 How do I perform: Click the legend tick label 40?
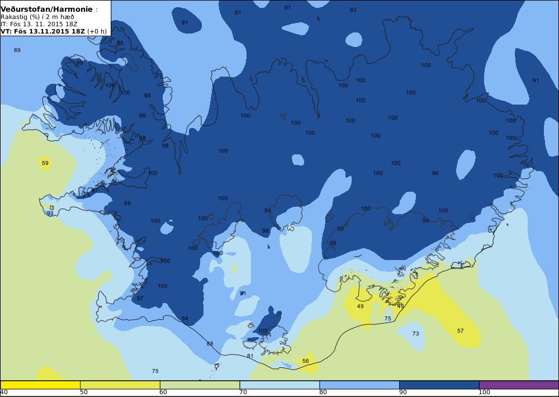[x=4, y=393]
